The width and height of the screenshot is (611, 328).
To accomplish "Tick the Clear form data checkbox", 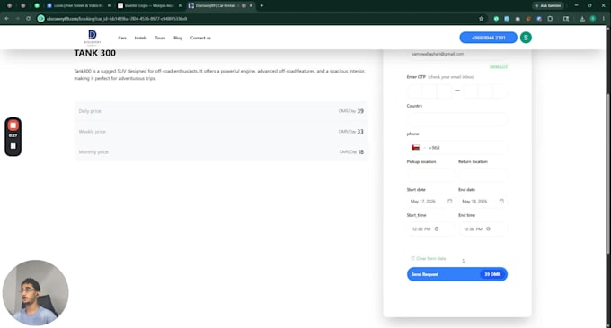I will (x=412, y=258).
